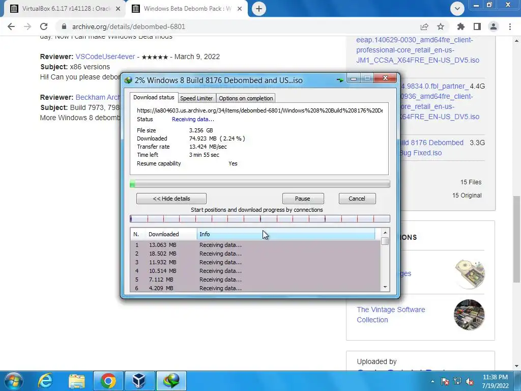Screen dimensions: 521x391
Task: Go back using the browser back arrow
Action: coord(11,26)
